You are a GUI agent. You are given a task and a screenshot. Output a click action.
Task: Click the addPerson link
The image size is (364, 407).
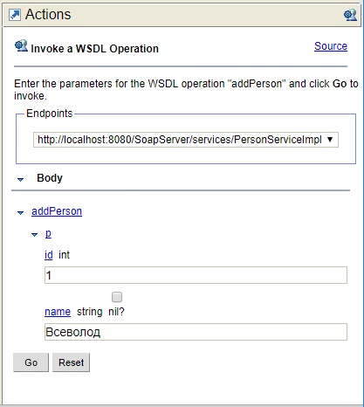(x=57, y=211)
